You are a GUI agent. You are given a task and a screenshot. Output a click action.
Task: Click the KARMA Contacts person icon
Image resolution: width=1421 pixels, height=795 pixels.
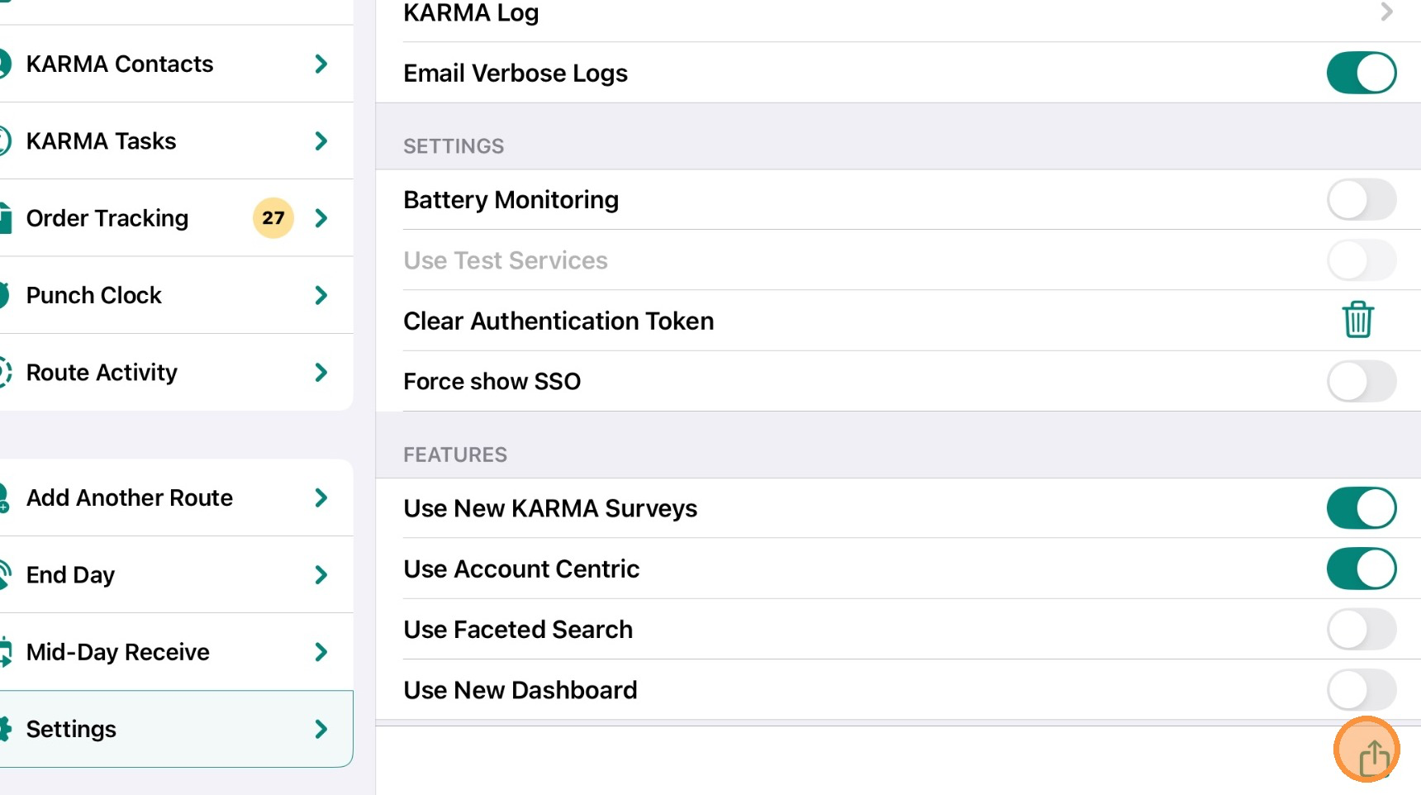coord(5,64)
